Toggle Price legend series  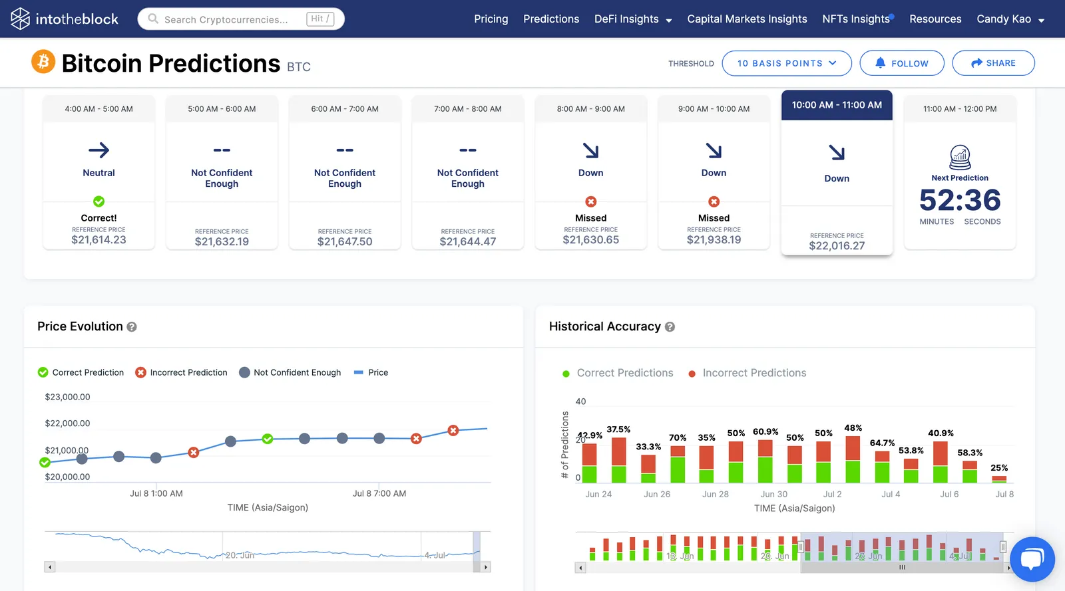(x=371, y=372)
